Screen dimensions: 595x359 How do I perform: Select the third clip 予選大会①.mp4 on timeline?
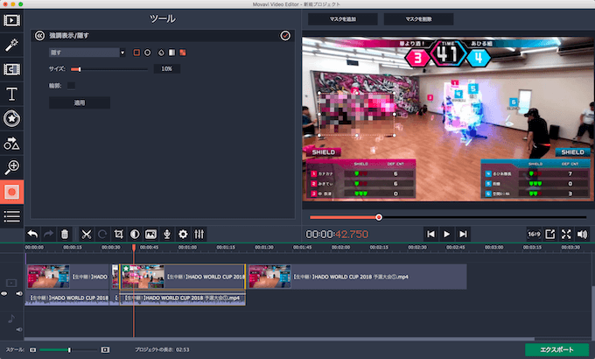click(x=358, y=277)
